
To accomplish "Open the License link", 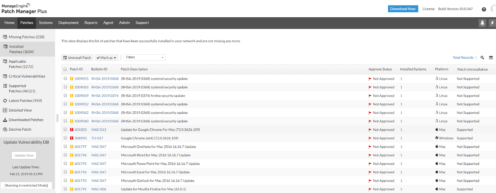I will 428,9.
